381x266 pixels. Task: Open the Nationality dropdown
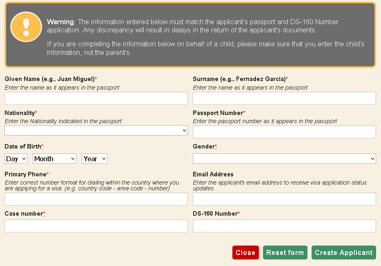[96, 130]
